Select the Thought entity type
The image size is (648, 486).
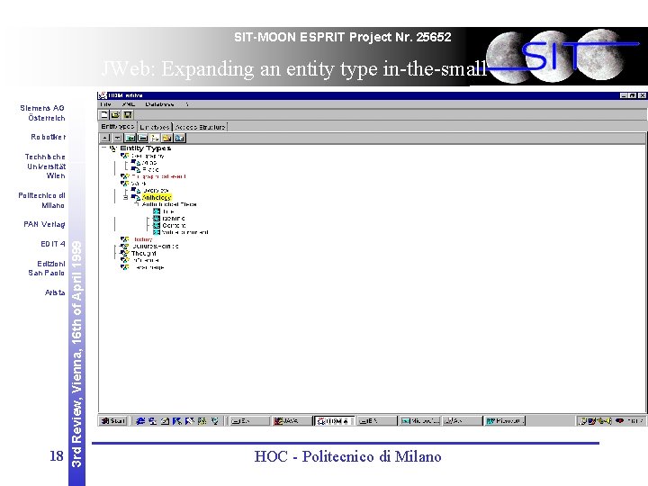pos(143,253)
